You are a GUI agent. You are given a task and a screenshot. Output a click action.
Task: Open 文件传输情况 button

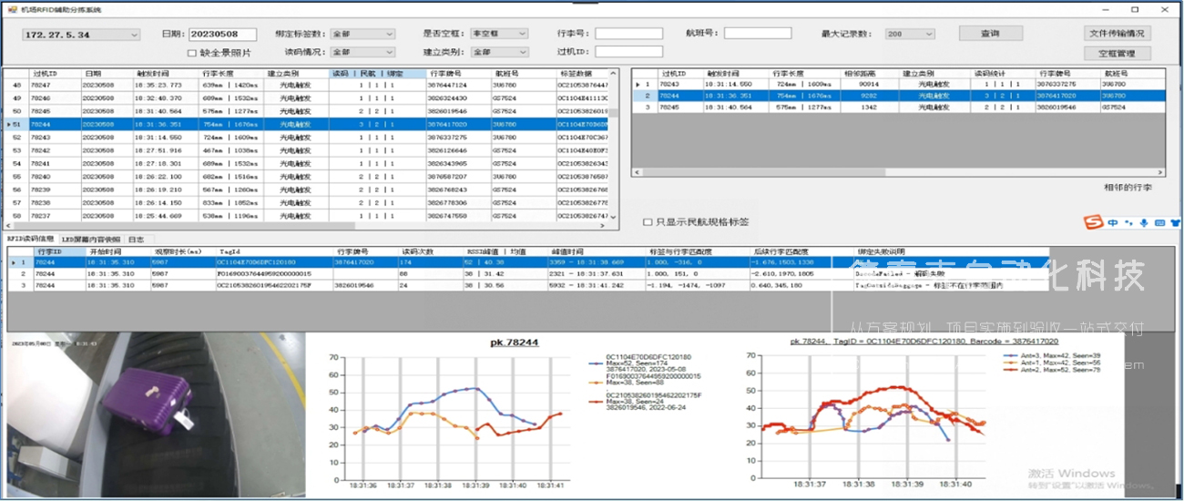point(1118,34)
